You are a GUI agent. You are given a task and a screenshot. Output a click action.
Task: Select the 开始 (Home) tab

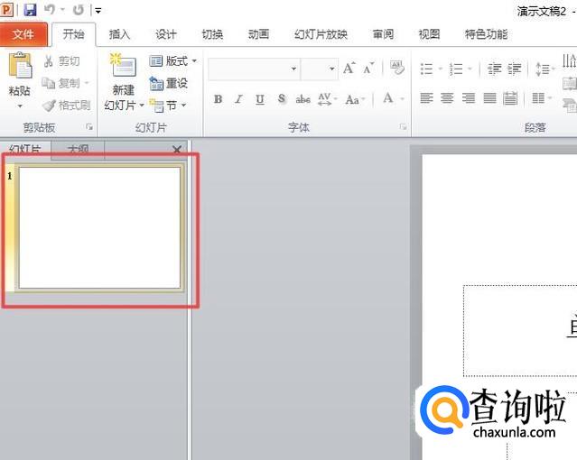tap(74, 34)
